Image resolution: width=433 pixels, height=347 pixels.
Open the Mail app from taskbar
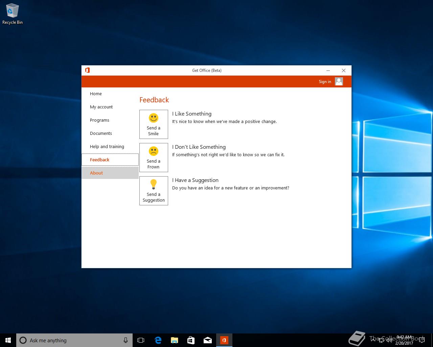[207, 340]
